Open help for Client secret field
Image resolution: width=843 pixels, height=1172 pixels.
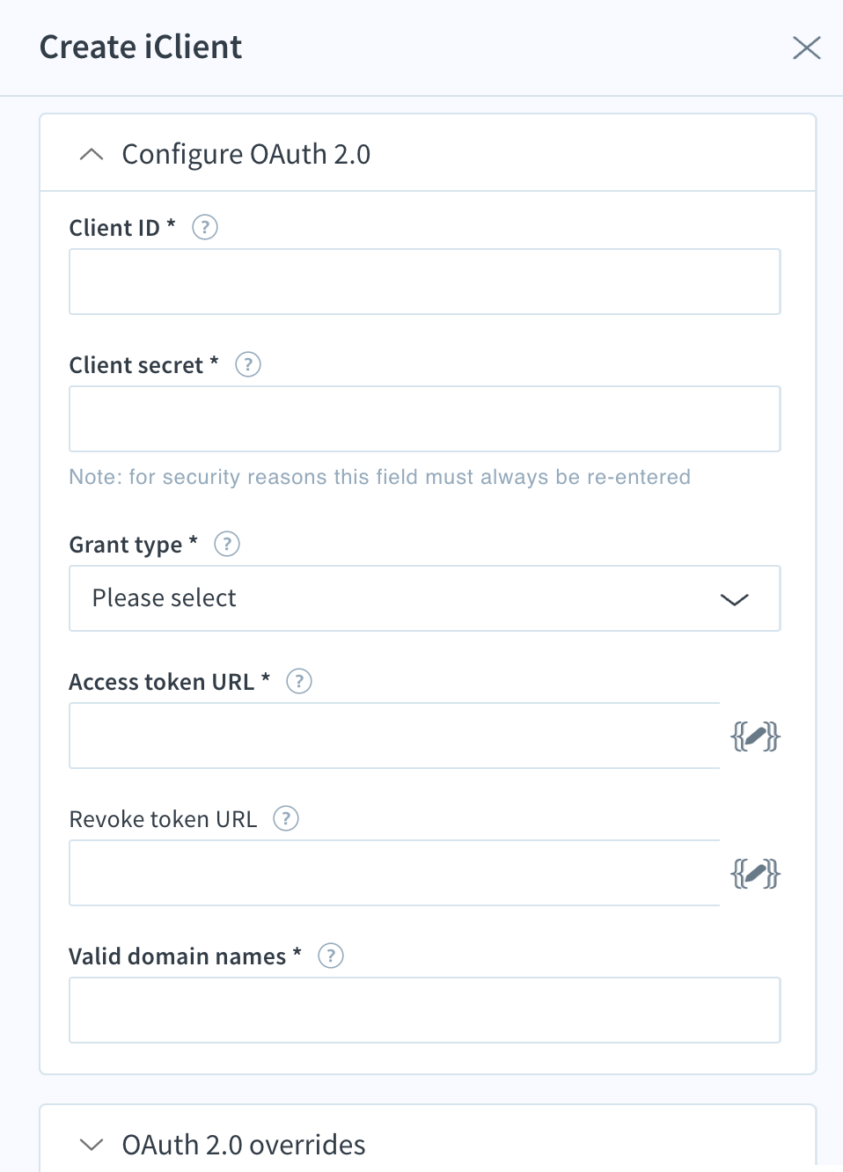tap(248, 365)
